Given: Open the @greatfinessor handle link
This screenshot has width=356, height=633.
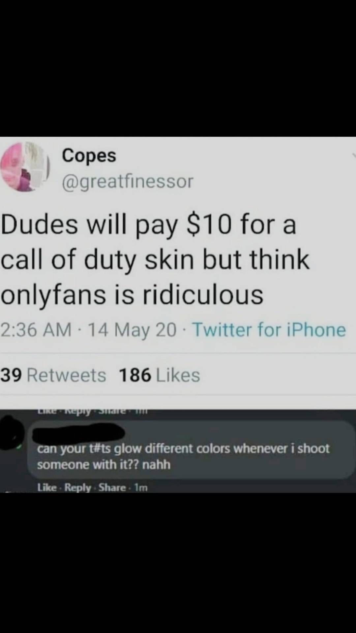Looking at the screenshot, I should click(128, 181).
